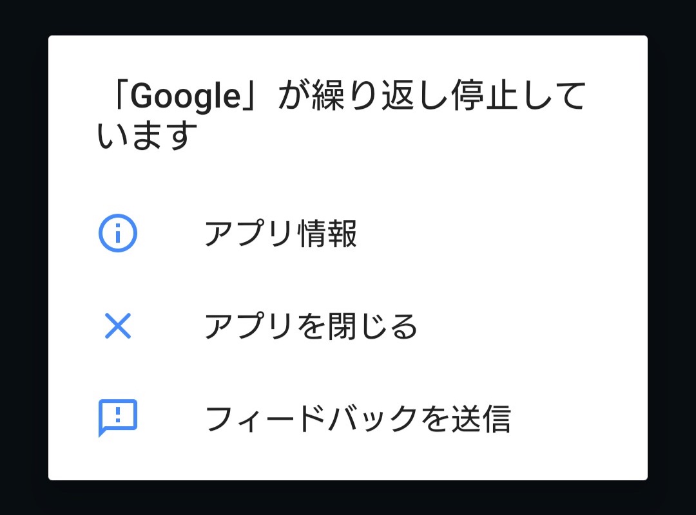Click icon next to アプリ情報
The width and height of the screenshot is (696, 515).
pyautogui.click(x=118, y=233)
